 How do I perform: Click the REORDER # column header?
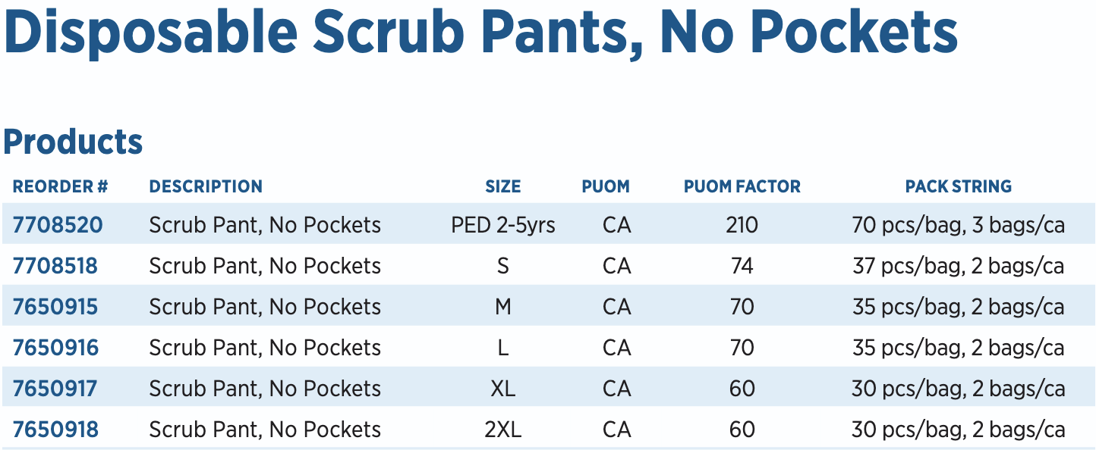(61, 186)
